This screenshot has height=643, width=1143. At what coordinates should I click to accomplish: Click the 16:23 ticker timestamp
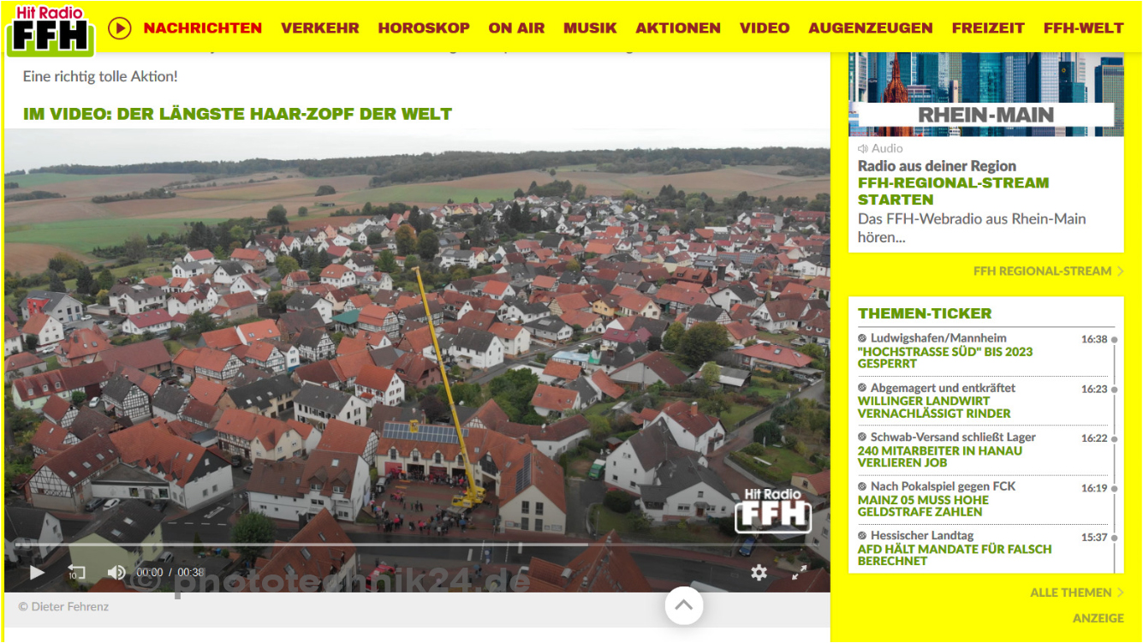click(1094, 389)
